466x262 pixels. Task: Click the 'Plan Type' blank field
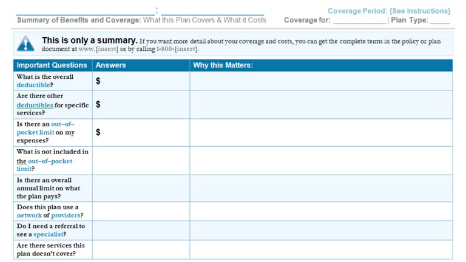440,20
